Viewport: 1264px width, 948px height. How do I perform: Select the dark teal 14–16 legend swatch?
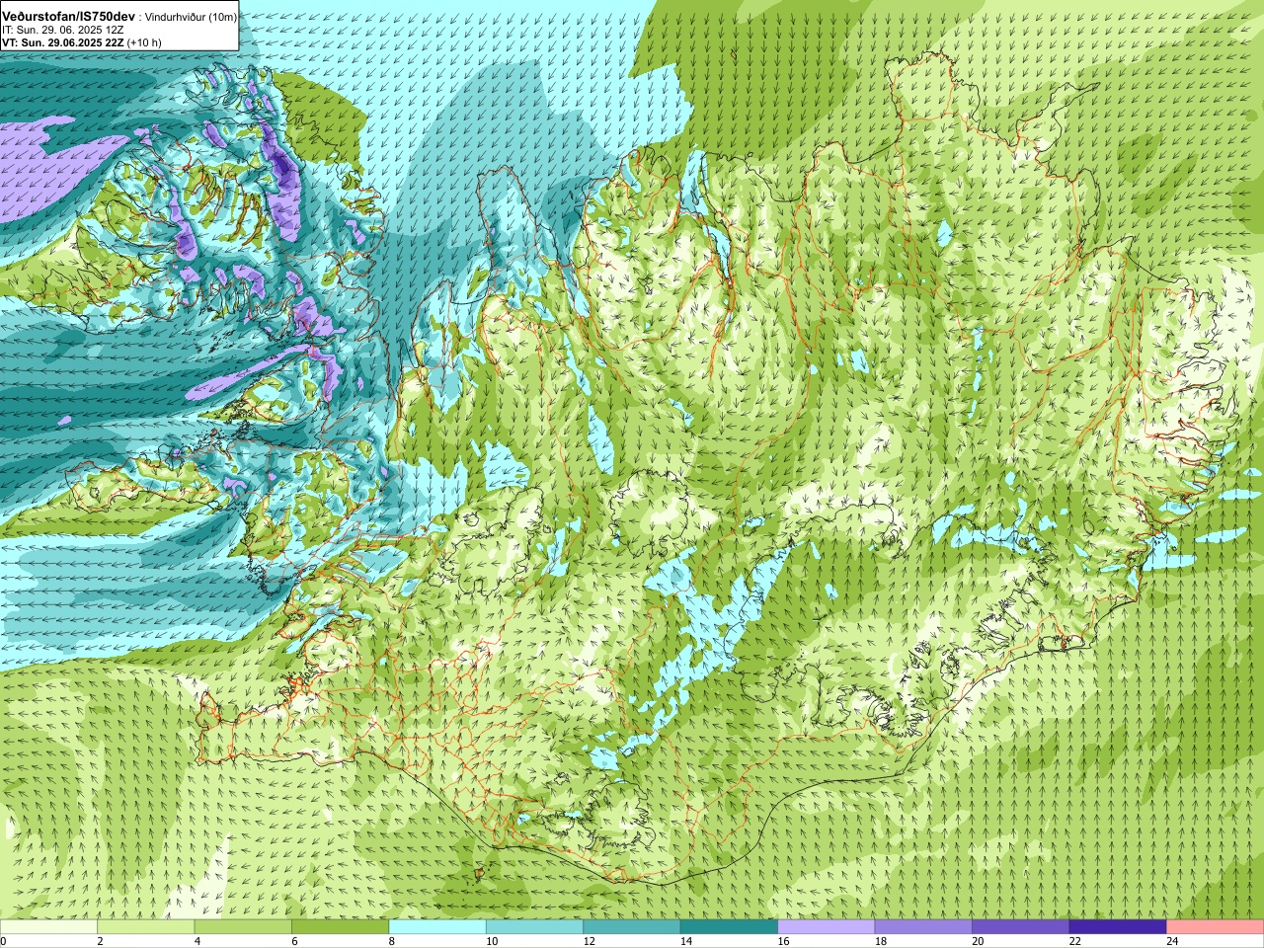pos(729,927)
